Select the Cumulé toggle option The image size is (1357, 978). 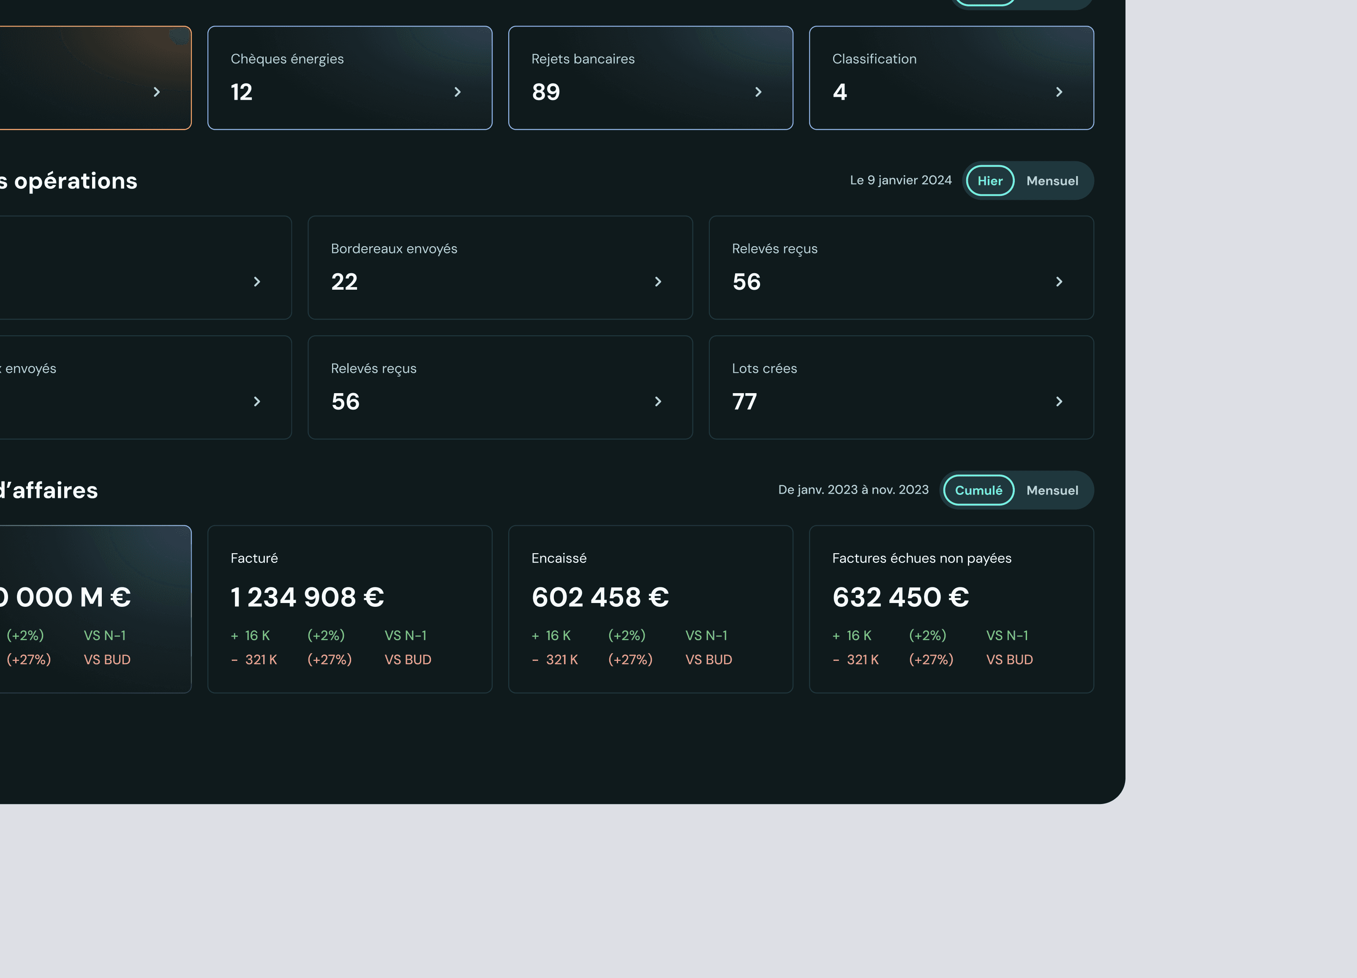click(x=978, y=490)
